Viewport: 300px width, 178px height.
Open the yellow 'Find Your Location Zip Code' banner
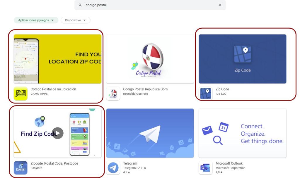(58, 59)
